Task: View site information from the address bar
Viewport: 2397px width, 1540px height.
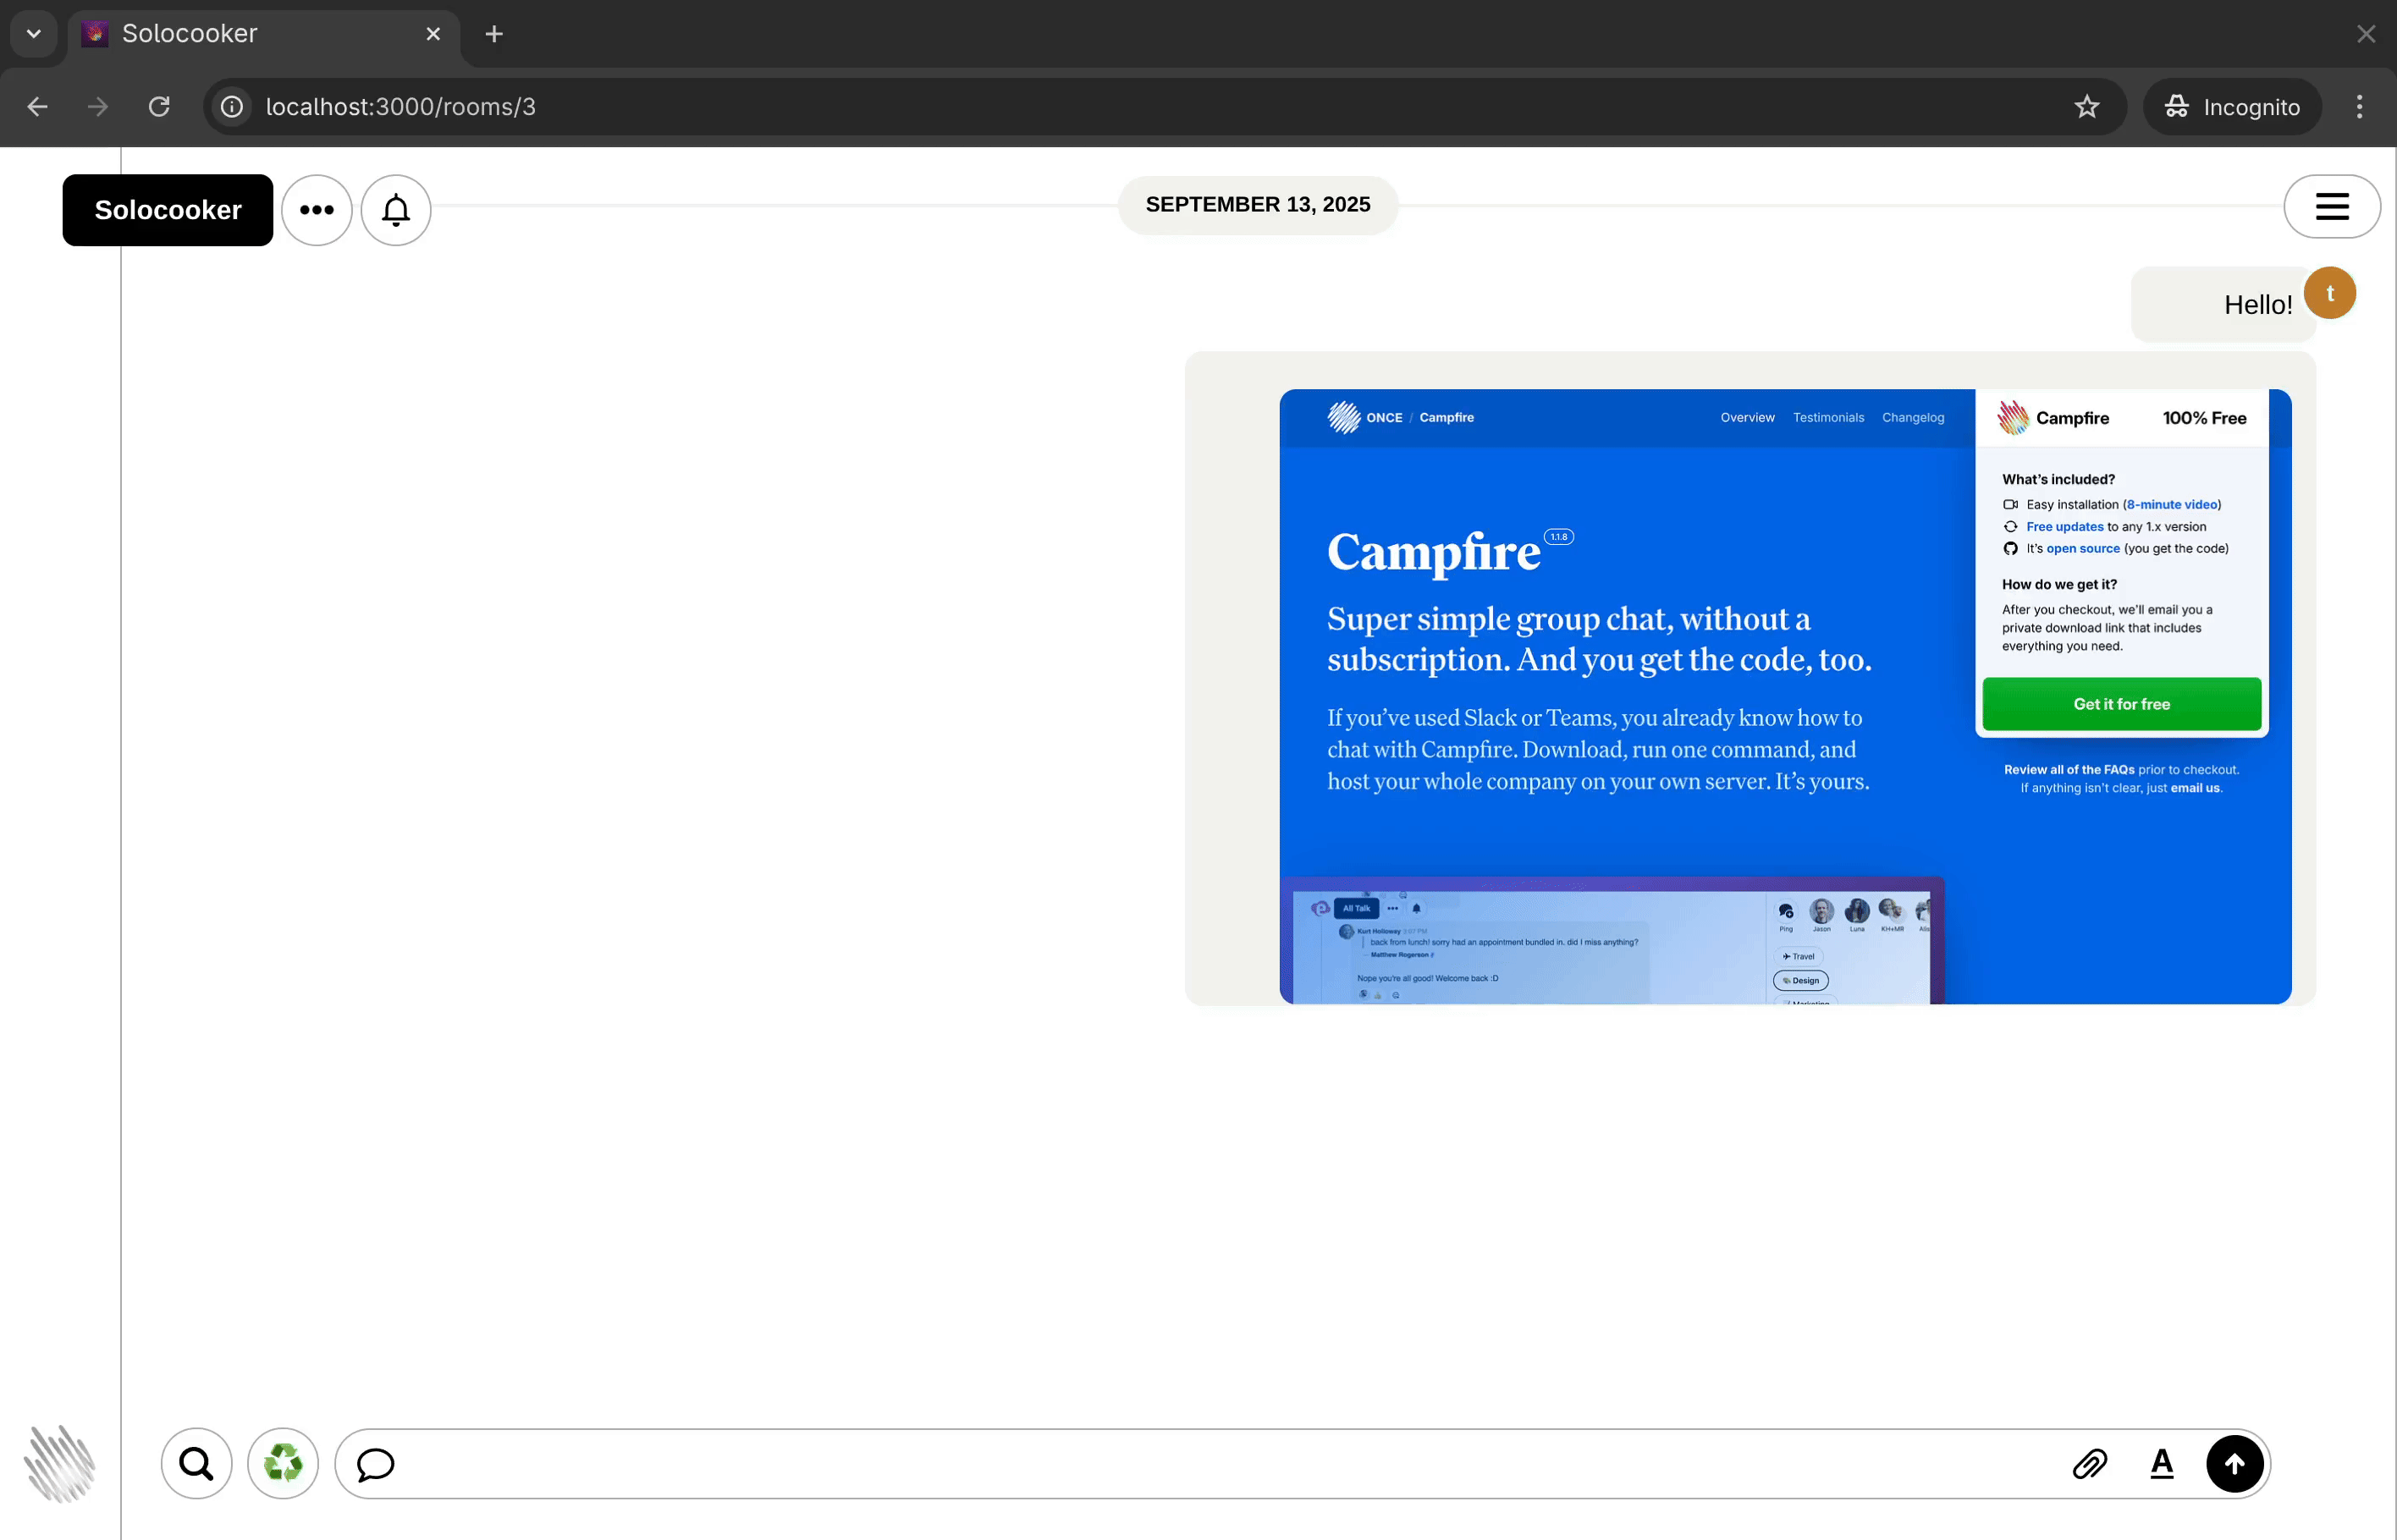Action: point(231,106)
